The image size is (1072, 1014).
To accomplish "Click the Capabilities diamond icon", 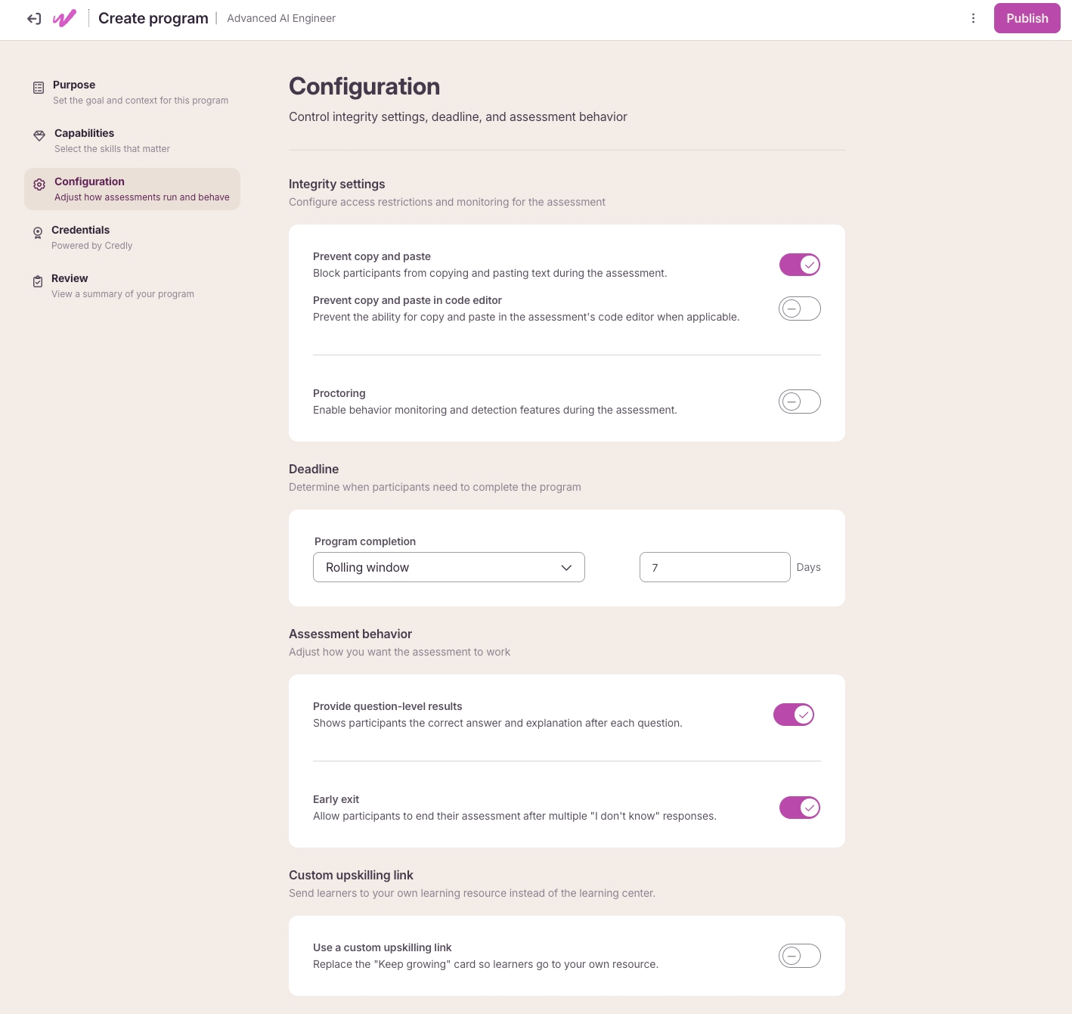I will pyautogui.click(x=39, y=136).
